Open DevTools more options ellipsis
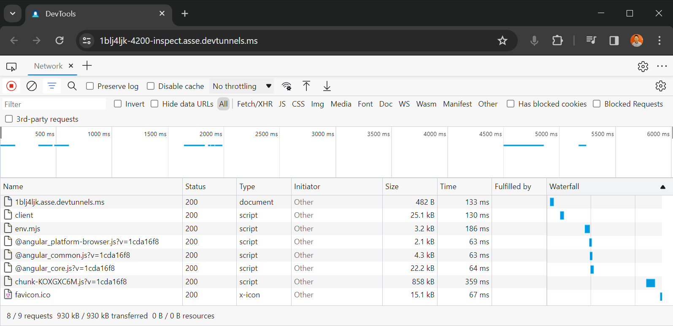This screenshot has height=326, width=673. pos(662,66)
